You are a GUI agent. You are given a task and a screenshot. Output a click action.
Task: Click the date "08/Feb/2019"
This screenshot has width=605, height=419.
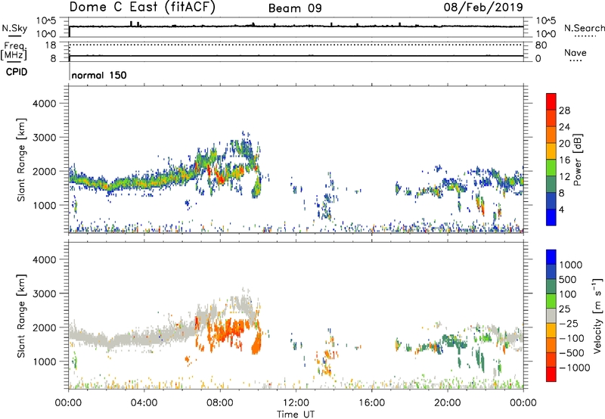pyautogui.click(x=483, y=7)
